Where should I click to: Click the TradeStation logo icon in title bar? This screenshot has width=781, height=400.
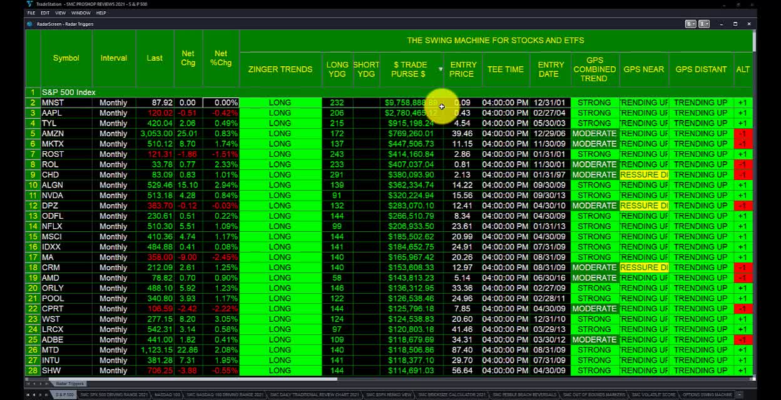(29, 4)
